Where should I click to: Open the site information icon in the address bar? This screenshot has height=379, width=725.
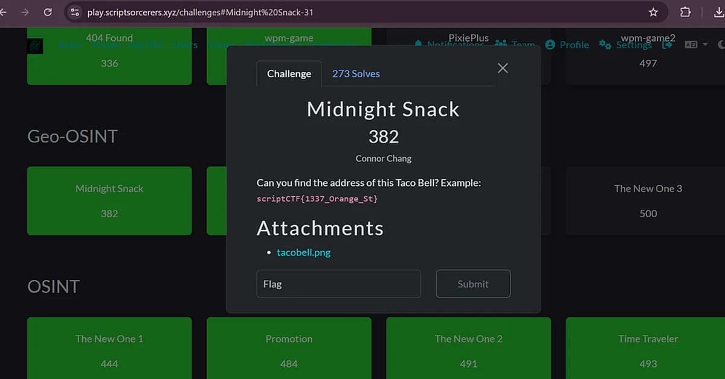coord(75,12)
